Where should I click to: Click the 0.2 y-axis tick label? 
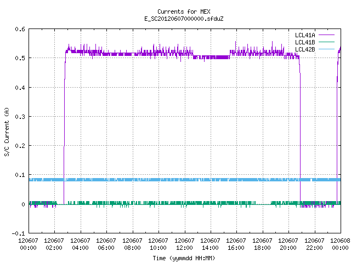pos(20,146)
